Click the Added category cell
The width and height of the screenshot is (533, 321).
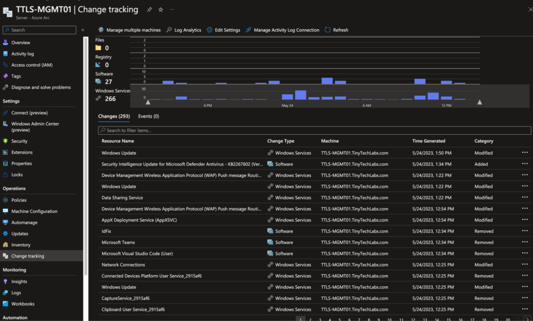(481, 164)
